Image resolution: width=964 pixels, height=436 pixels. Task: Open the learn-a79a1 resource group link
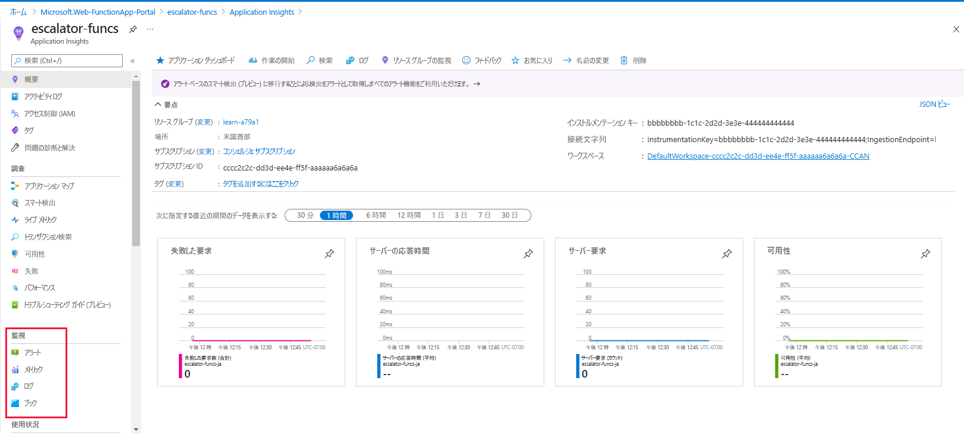[241, 122]
